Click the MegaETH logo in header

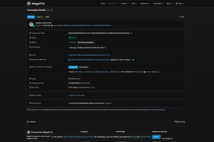[x=36, y=3]
